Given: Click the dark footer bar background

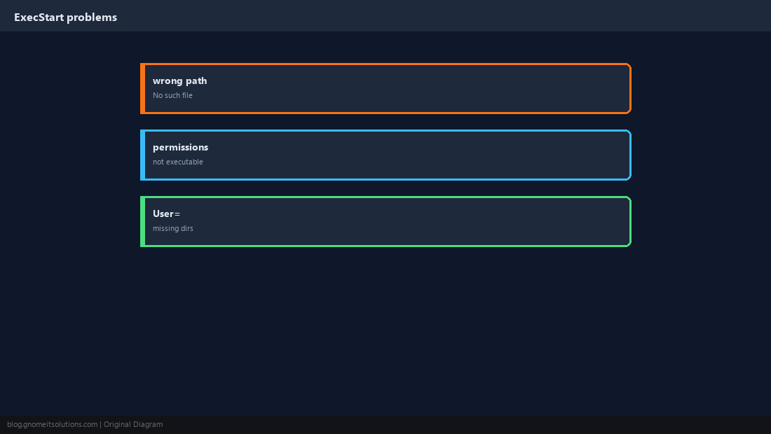Looking at the screenshot, I should [x=442, y=425].
